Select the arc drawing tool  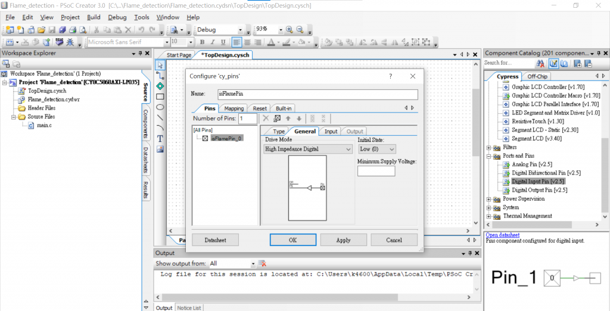pos(160,127)
